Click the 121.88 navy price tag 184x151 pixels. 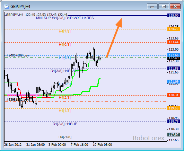click(x=174, y=69)
